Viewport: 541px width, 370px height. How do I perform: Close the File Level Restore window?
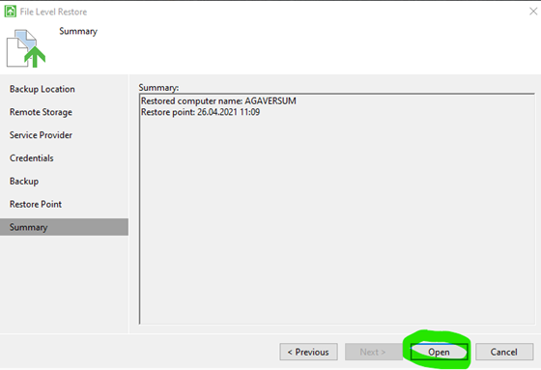point(533,12)
